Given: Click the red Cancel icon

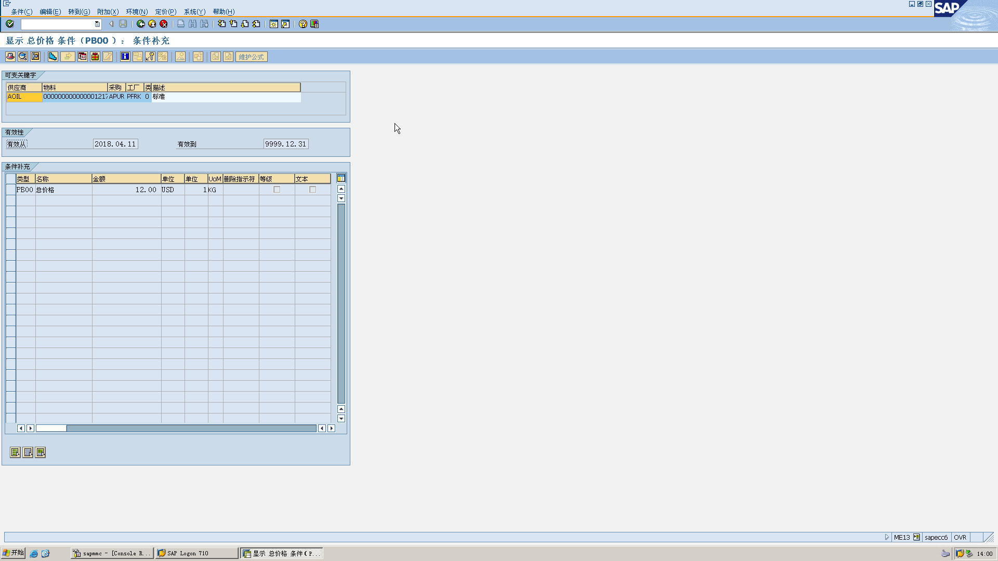Looking at the screenshot, I should pyautogui.click(x=164, y=24).
